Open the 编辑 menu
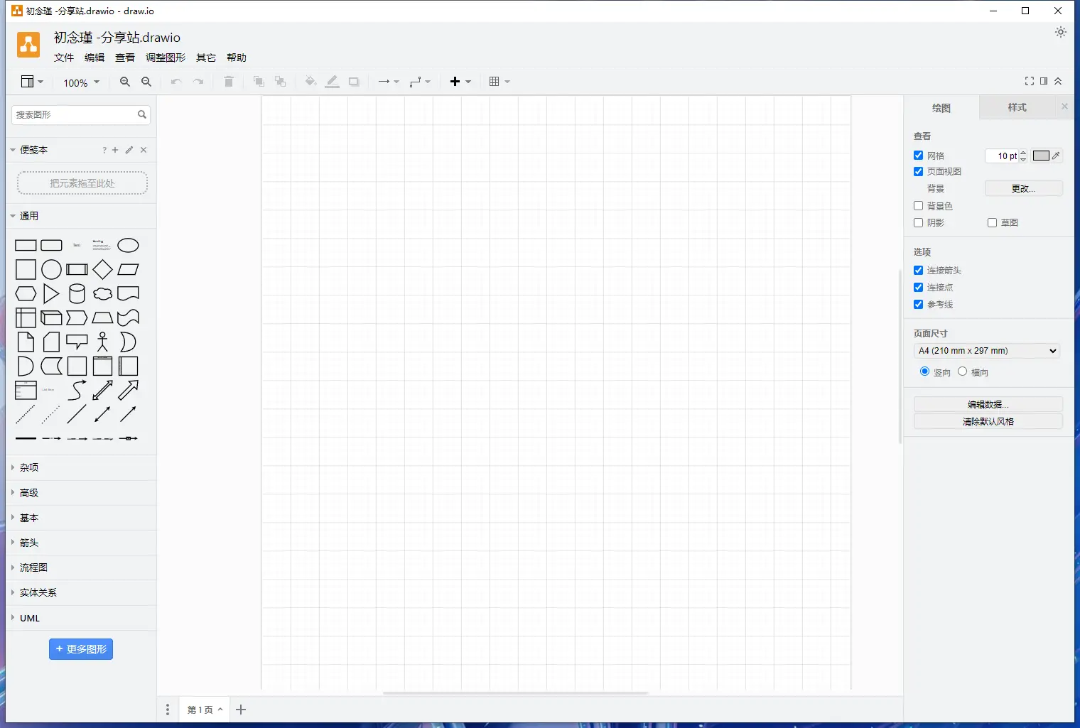1080x728 pixels. [x=94, y=58]
